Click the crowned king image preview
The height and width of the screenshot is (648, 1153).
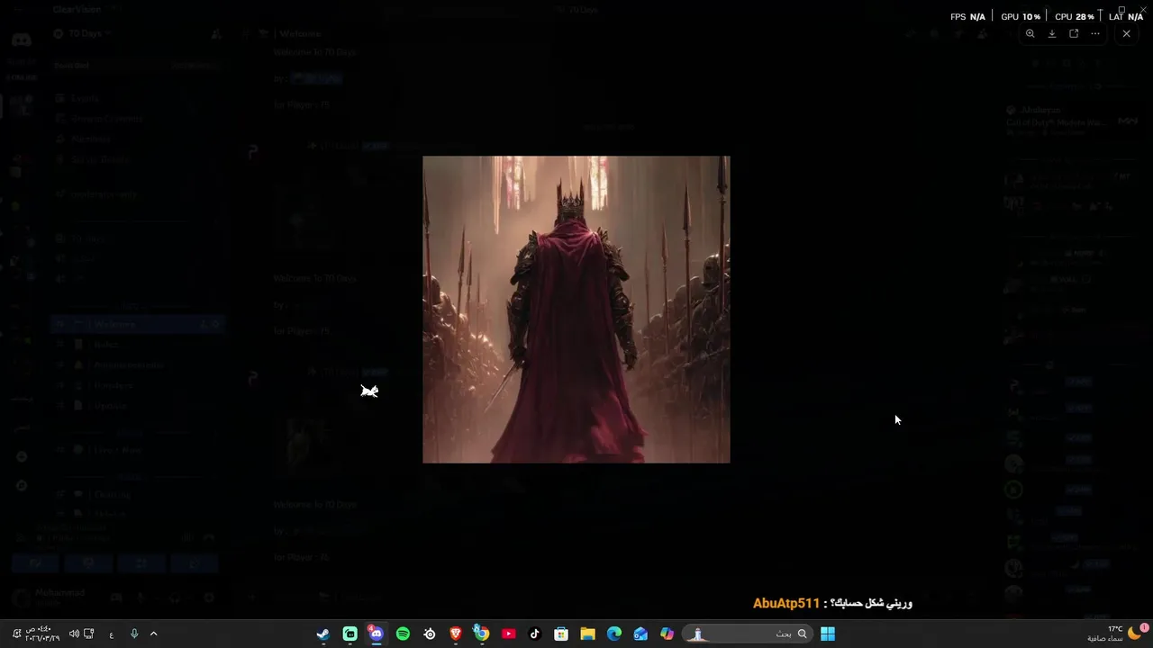(x=576, y=310)
